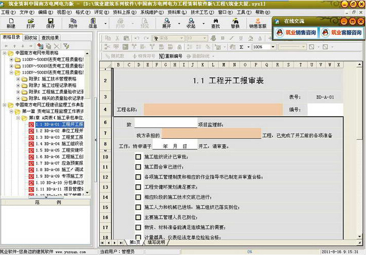Click the 查找 (Find) toolbar icon
367x255 pixels.
216,23
